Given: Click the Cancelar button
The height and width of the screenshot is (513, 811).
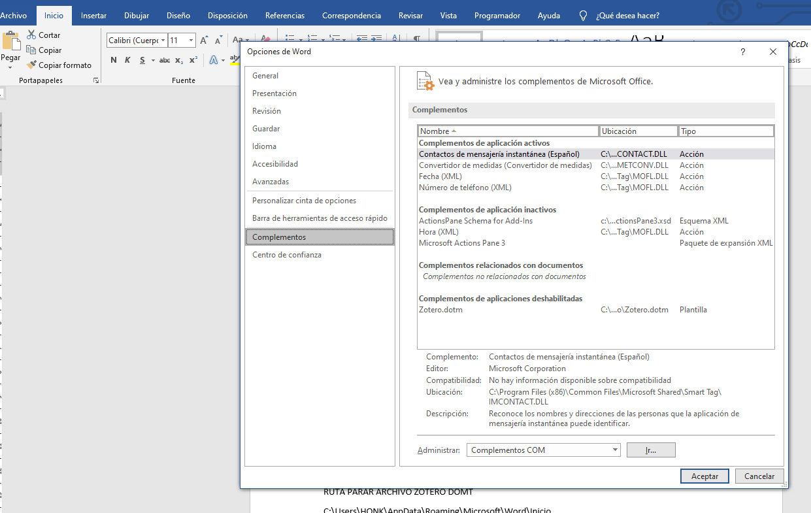Looking at the screenshot, I should point(759,476).
